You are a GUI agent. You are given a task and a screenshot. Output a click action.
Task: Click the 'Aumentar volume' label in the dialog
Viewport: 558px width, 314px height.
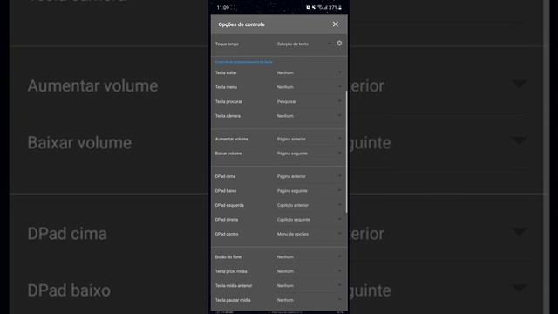232,139
